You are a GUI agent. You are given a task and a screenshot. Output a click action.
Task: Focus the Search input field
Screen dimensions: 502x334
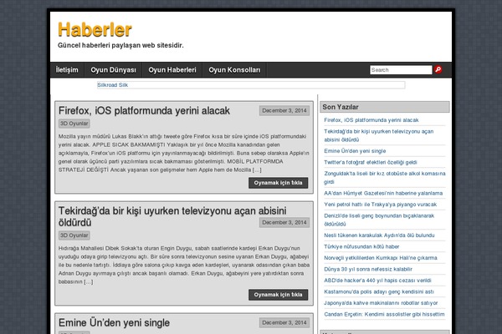(x=401, y=70)
